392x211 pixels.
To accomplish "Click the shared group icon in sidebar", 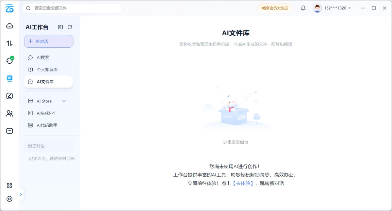I will 9,113.
